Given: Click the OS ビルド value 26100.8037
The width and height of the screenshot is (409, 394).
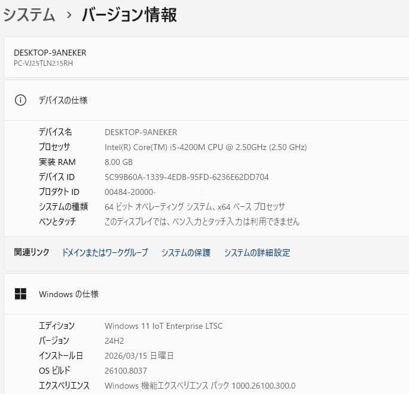Looking at the screenshot, I should (124, 371).
